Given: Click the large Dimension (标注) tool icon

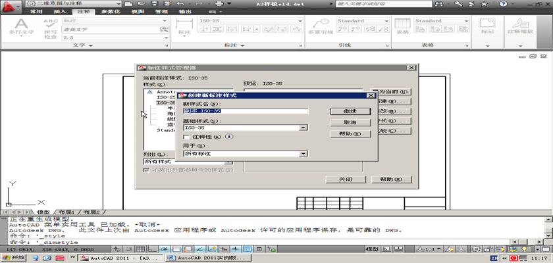Looking at the screenshot, I should pyautogui.click(x=184, y=27).
